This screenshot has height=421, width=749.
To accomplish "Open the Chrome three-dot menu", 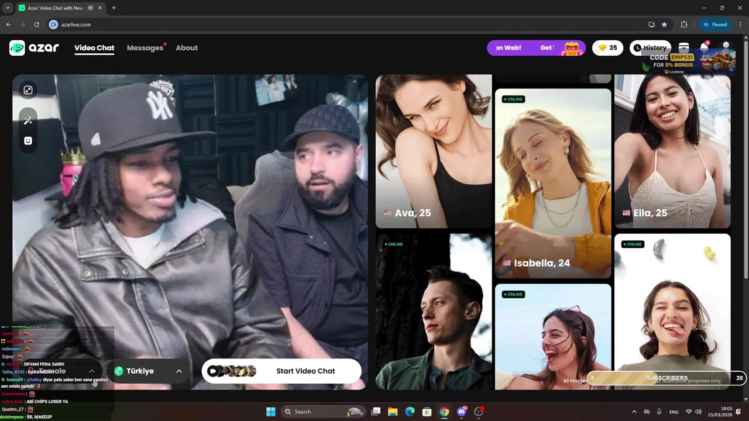I will pyautogui.click(x=740, y=25).
